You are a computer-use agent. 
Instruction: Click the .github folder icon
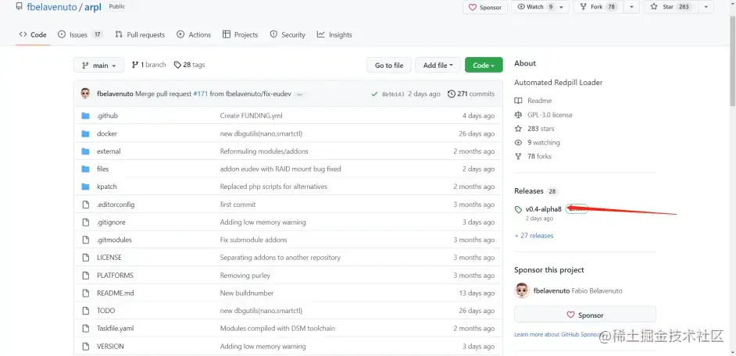[x=85, y=116]
